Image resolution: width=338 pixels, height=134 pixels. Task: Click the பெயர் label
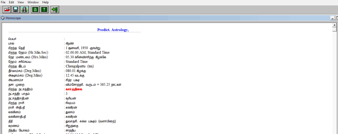pos(12,39)
